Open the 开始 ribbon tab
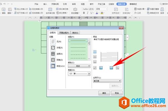 pos(36,4)
